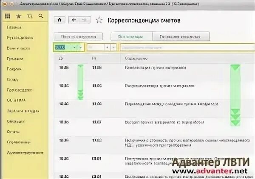Image resolution: width=255 pixels, height=179 pixels.
Task: Switch to the Последние введенные tab
Action: click(181, 36)
